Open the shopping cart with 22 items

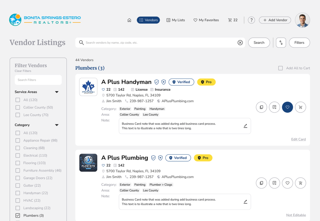click(x=233, y=20)
